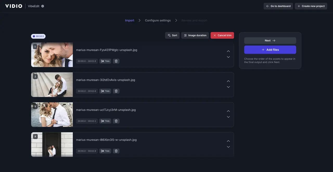Move the first asset down using its down chevron

coord(228,57)
